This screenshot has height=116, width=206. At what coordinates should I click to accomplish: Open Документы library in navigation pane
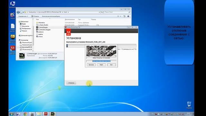click(24, 26)
